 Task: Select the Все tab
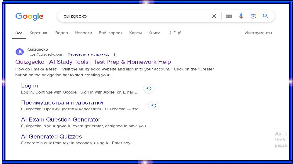pos(19,33)
